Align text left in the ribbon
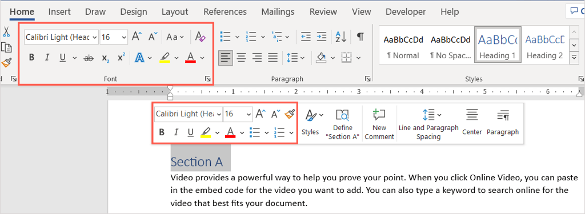The width and height of the screenshot is (585, 214). pos(225,58)
